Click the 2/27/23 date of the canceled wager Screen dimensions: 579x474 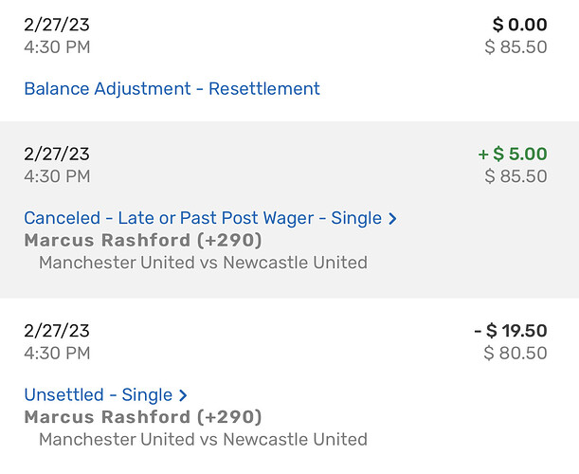(x=57, y=154)
